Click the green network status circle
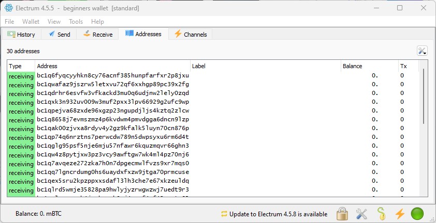This screenshot has width=436, height=223. pos(417,213)
